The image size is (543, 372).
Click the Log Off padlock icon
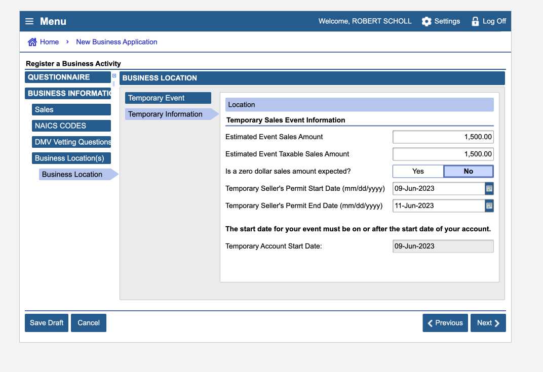tap(475, 21)
